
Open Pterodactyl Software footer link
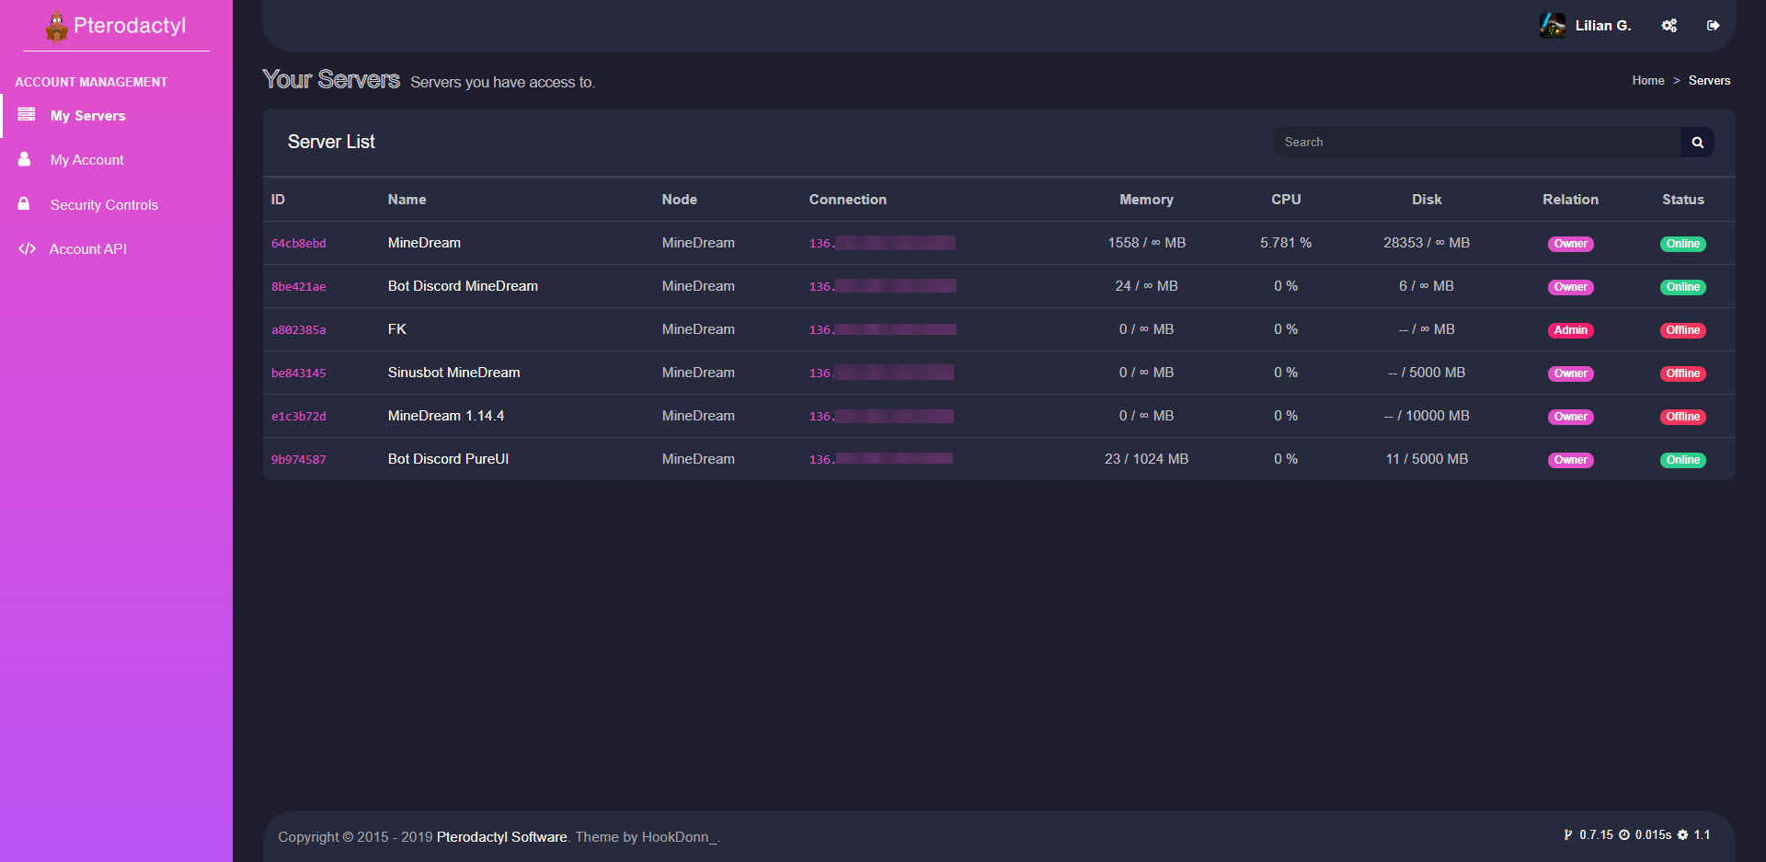[501, 837]
